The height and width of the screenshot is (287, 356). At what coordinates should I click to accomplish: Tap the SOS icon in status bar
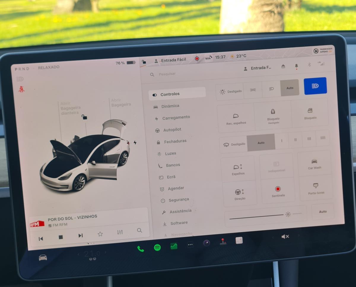pos(209,58)
